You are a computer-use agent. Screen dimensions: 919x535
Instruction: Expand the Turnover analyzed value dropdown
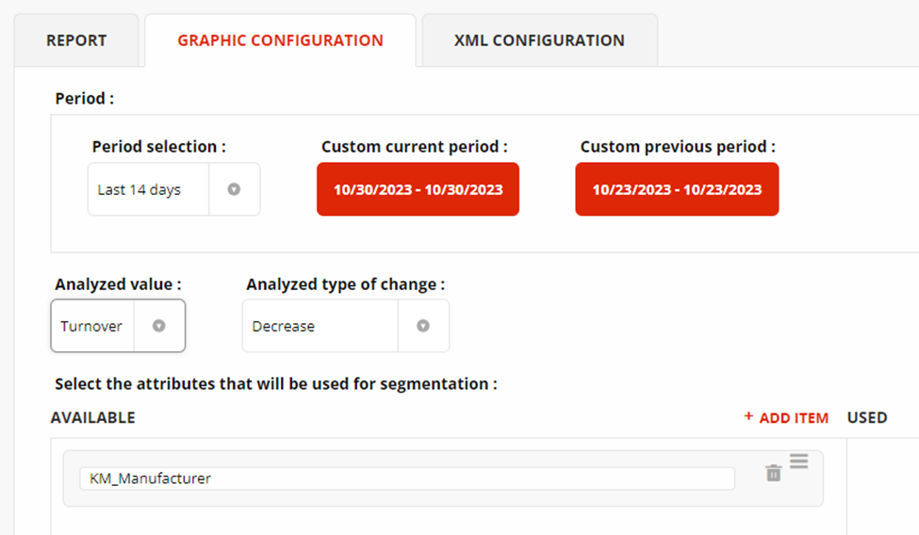pos(92,326)
